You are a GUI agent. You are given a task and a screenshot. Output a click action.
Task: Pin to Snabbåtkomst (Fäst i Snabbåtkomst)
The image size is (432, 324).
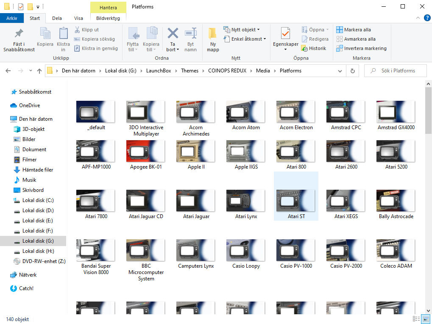[19, 40]
